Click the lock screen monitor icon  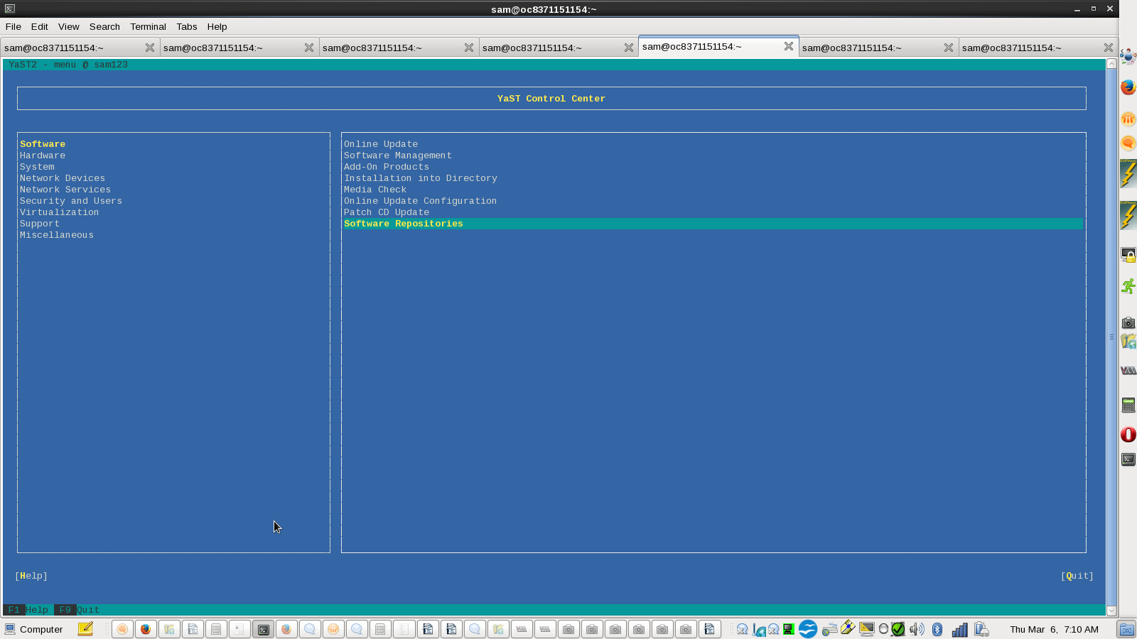coord(1128,254)
